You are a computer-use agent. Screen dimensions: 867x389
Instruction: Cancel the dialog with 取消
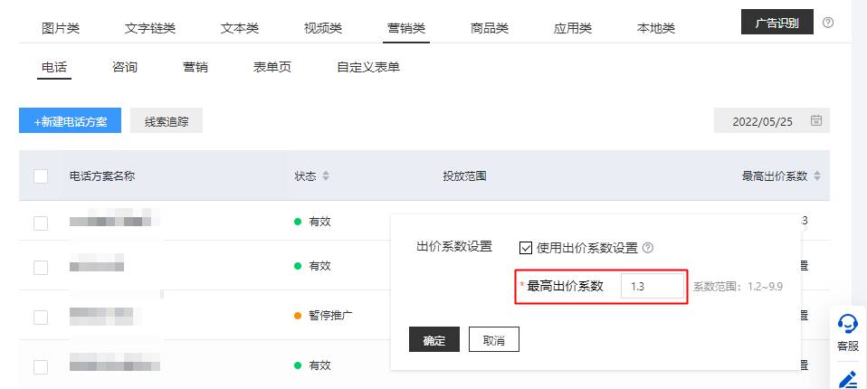493,340
